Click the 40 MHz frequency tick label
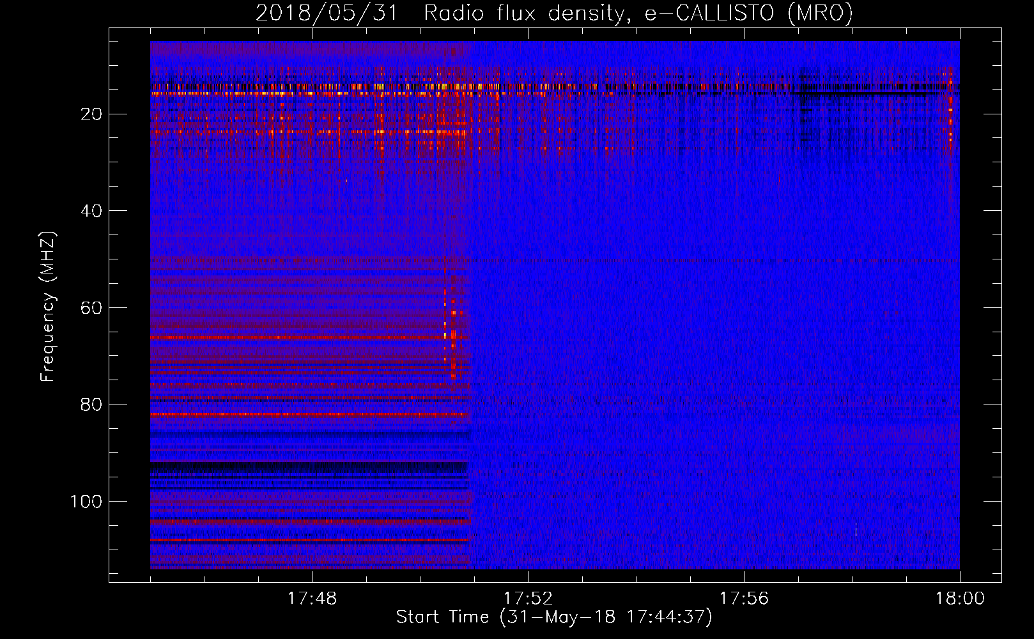1034x639 pixels. (92, 211)
